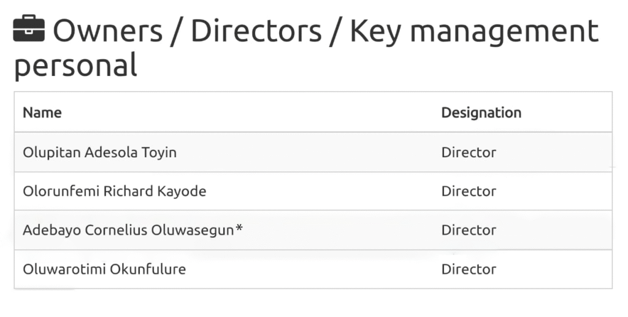Open the Adebayo Cornelius Oluwasegun entry

(x=129, y=230)
